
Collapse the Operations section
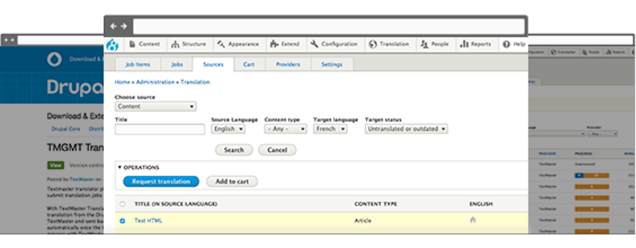point(138,168)
